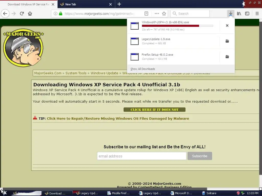Click the 'Completed — 661 KB' status text
The image size is (262, 196).
pos(154,43)
